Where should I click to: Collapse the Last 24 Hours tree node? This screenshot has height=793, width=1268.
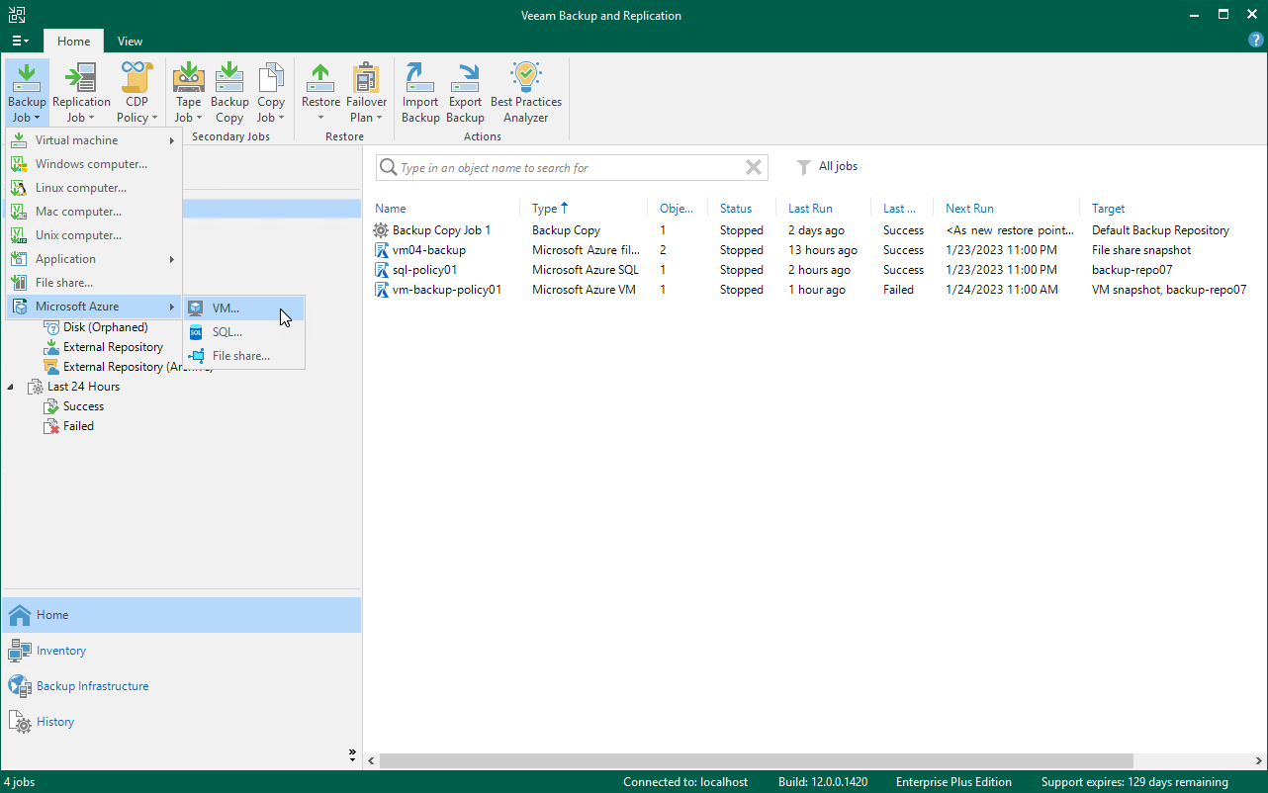point(11,387)
